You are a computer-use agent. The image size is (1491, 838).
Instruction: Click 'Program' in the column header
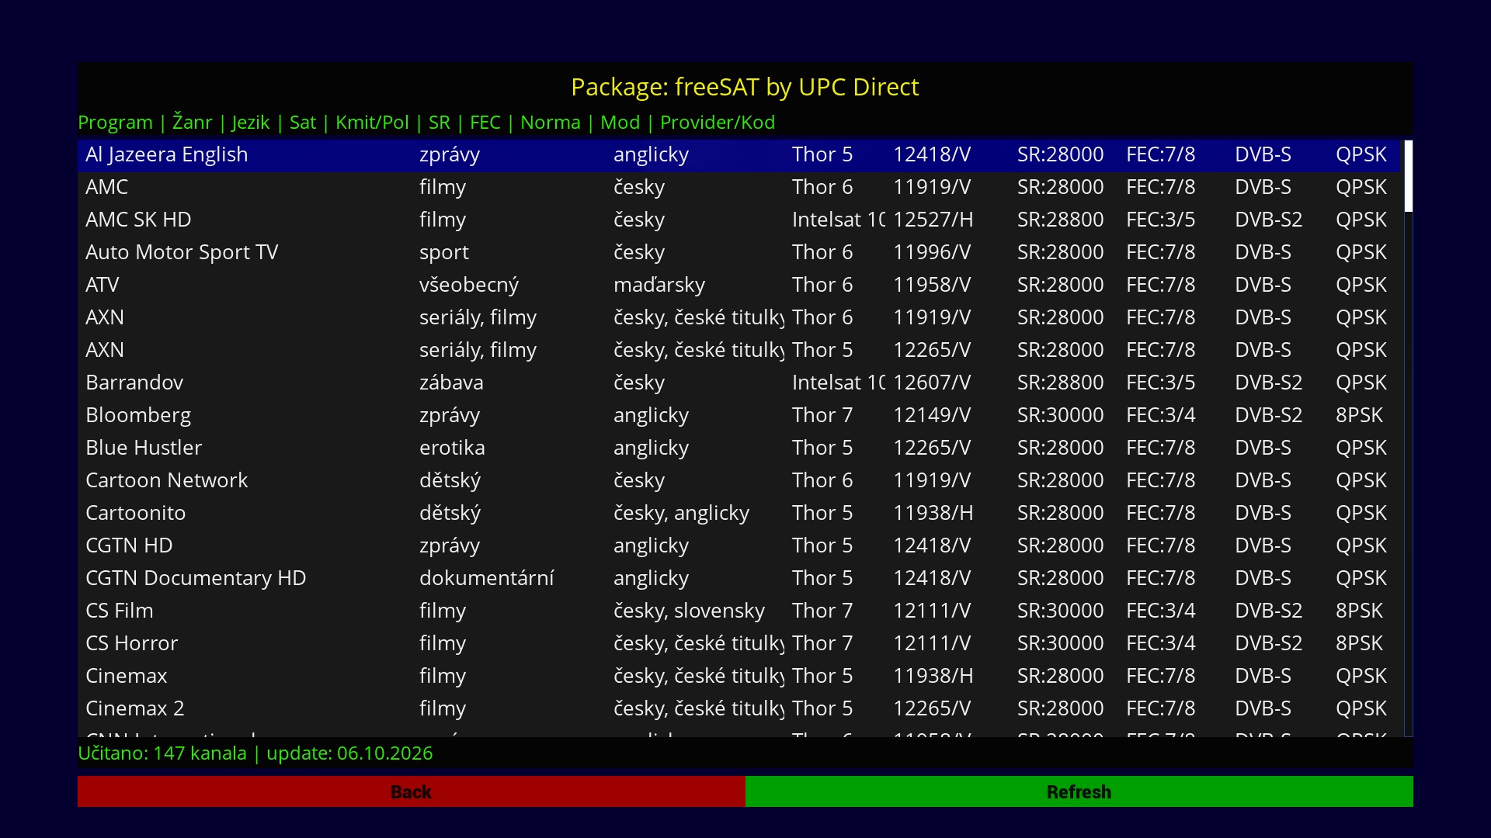coord(115,123)
